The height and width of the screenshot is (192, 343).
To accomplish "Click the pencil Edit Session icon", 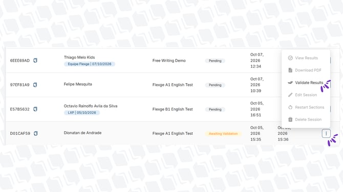I will (x=290, y=94).
